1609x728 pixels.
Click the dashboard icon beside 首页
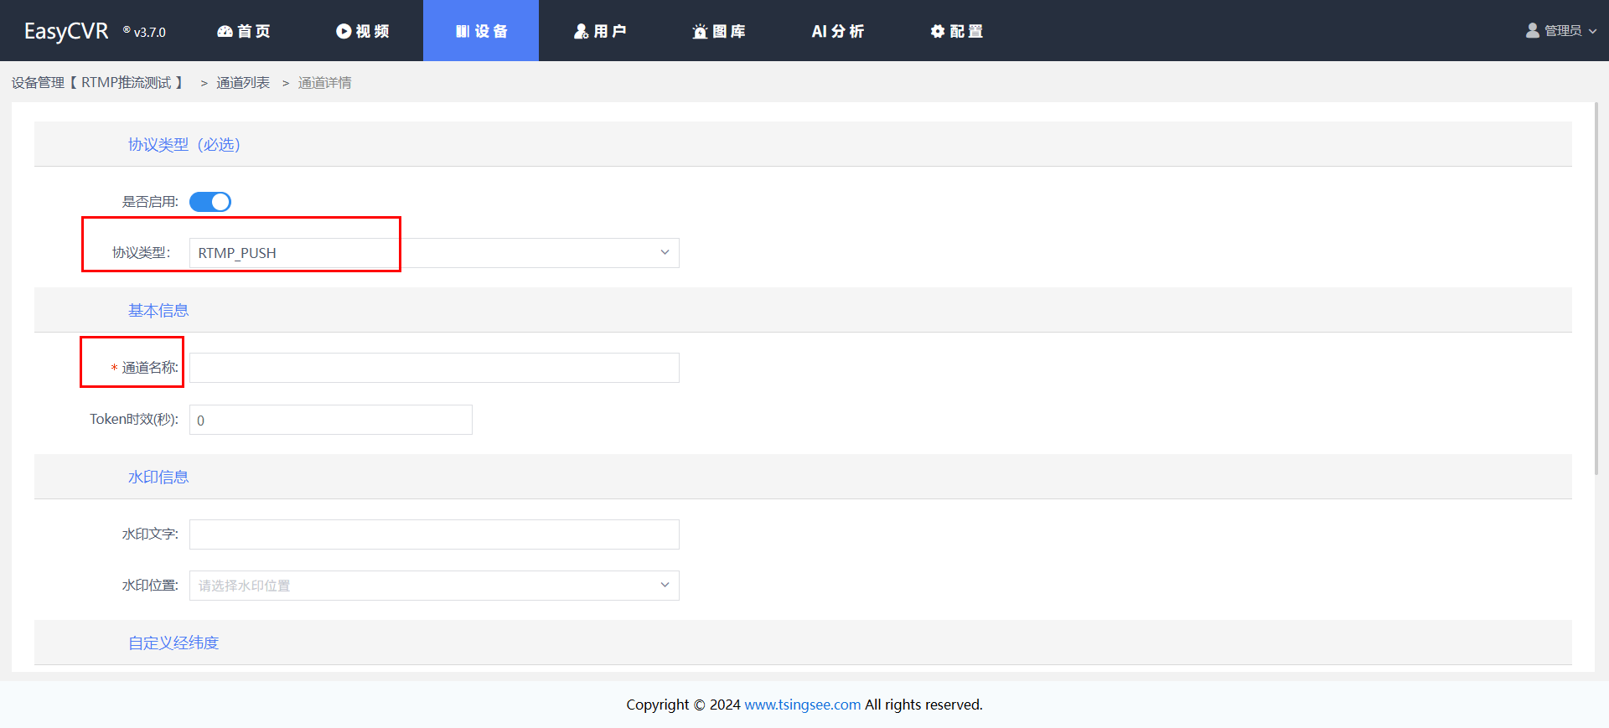[225, 31]
